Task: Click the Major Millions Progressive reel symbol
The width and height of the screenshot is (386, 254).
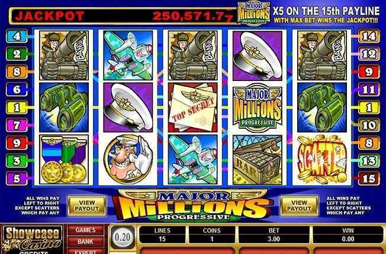Action: coord(258,107)
